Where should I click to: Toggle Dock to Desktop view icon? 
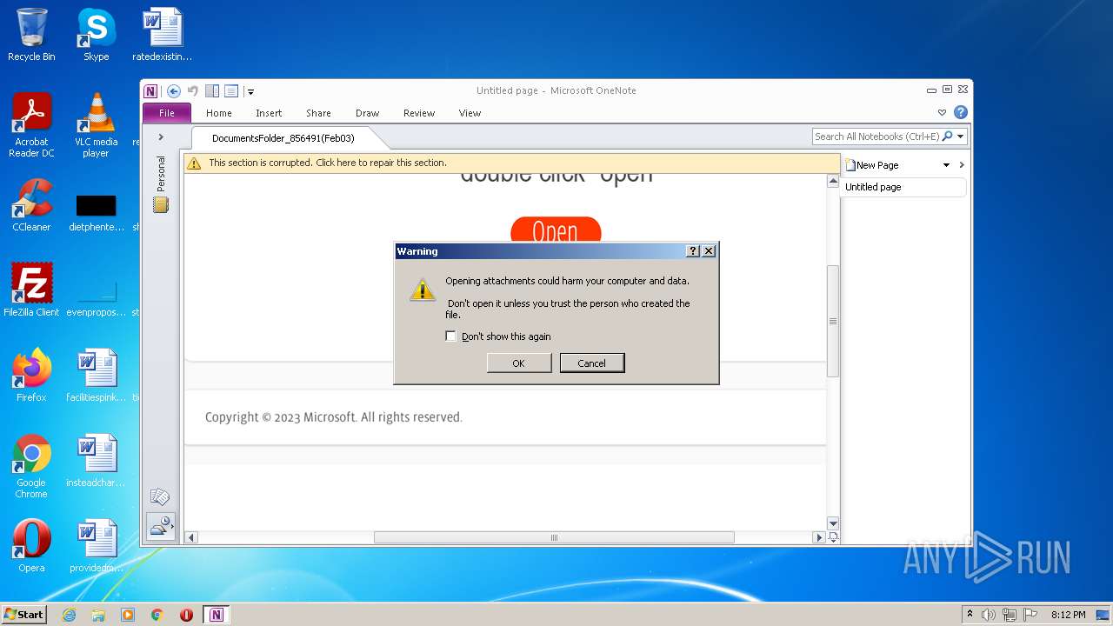[x=212, y=91]
